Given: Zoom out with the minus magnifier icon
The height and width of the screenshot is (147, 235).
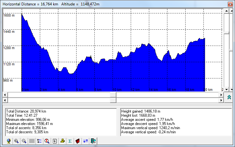Looking at the screenshot, I should [24, 141].
